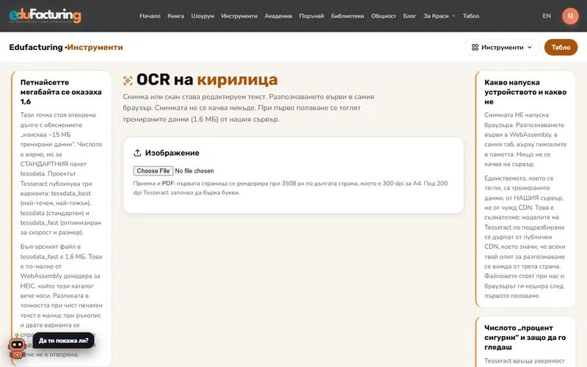Open the Блог navigation link

pos(409,15)
